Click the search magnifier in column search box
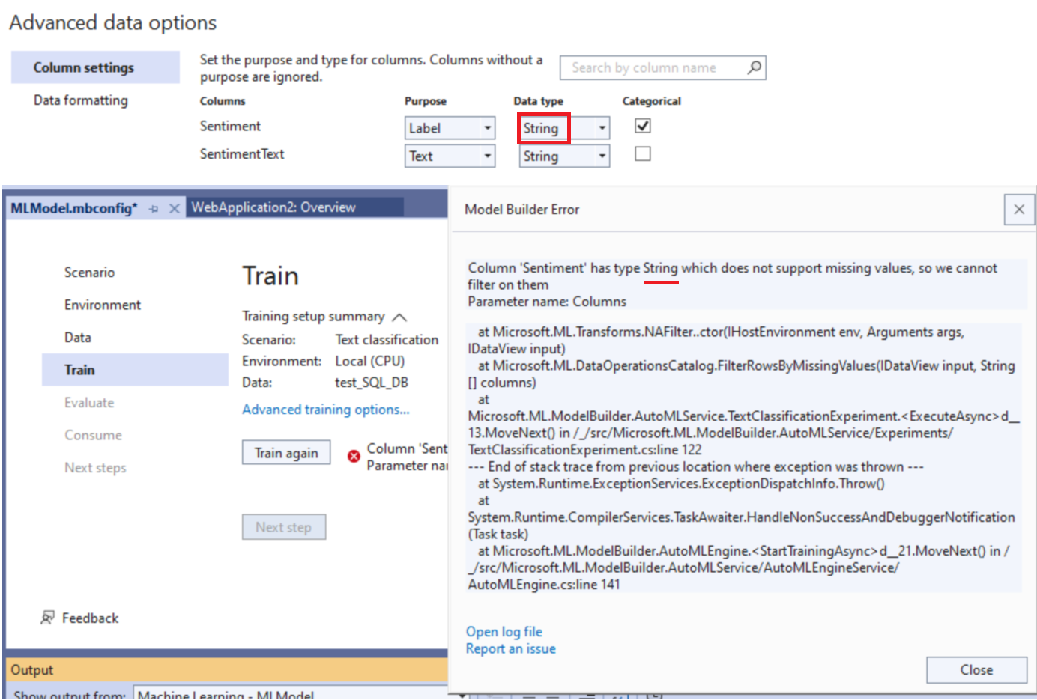1037x700 pixels. pyautogui.click(x=754, y=67)
